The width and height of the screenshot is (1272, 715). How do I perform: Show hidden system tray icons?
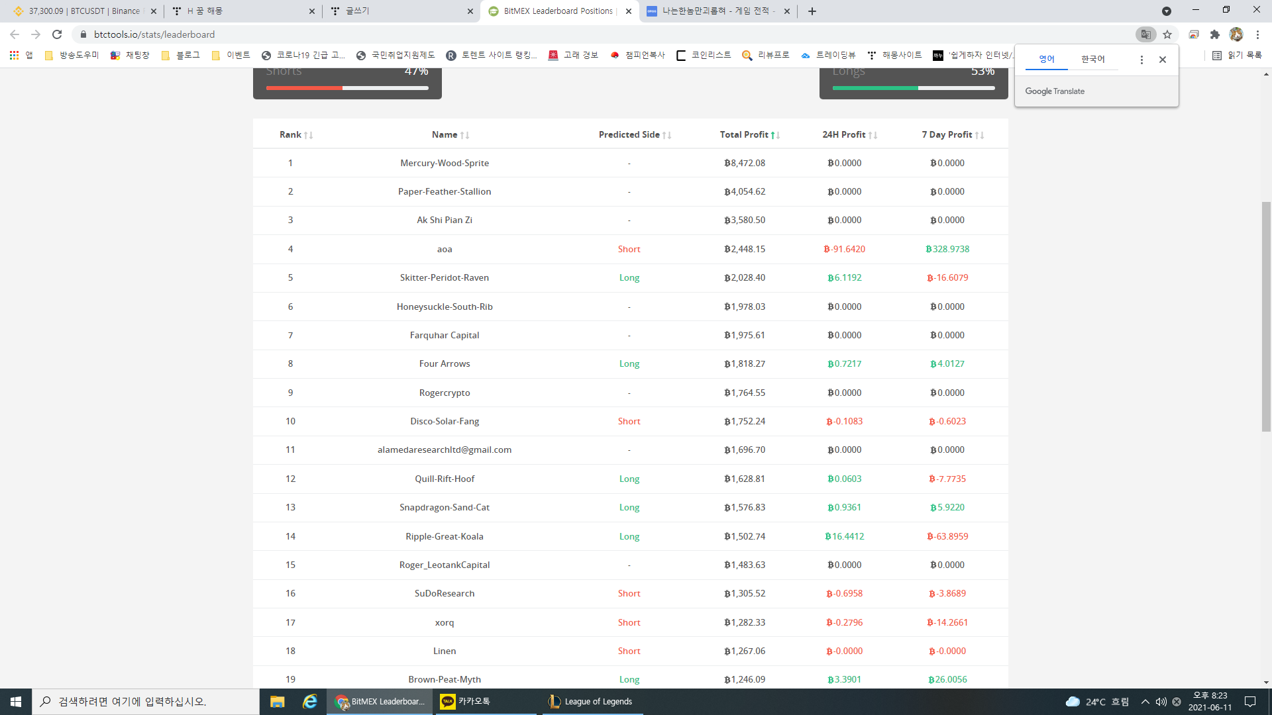click(1145, 702)
